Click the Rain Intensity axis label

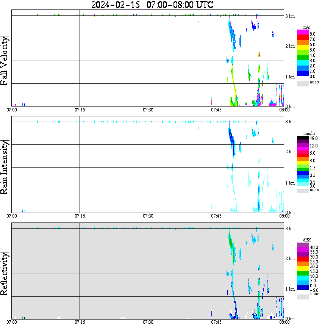4,167
